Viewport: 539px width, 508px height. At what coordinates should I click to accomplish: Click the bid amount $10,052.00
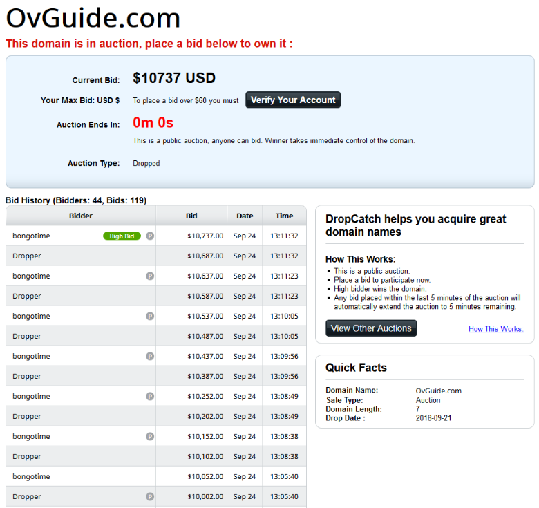tap(205, 477)
